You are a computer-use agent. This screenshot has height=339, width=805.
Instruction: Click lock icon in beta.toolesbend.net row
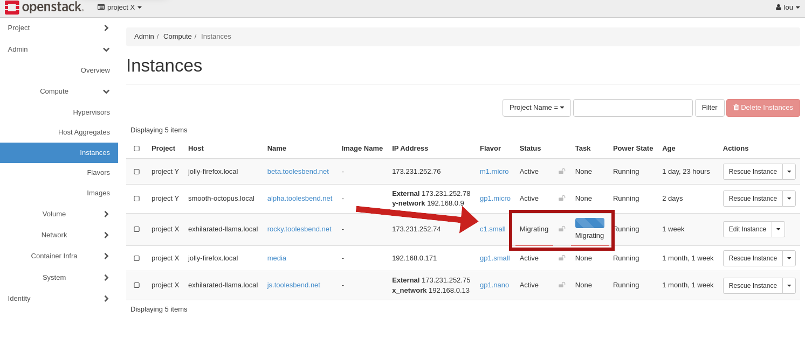[x=562, y=172]
